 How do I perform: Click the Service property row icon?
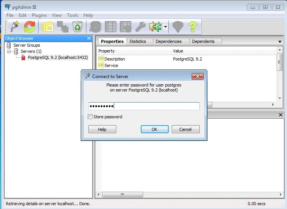coord(101,65)
